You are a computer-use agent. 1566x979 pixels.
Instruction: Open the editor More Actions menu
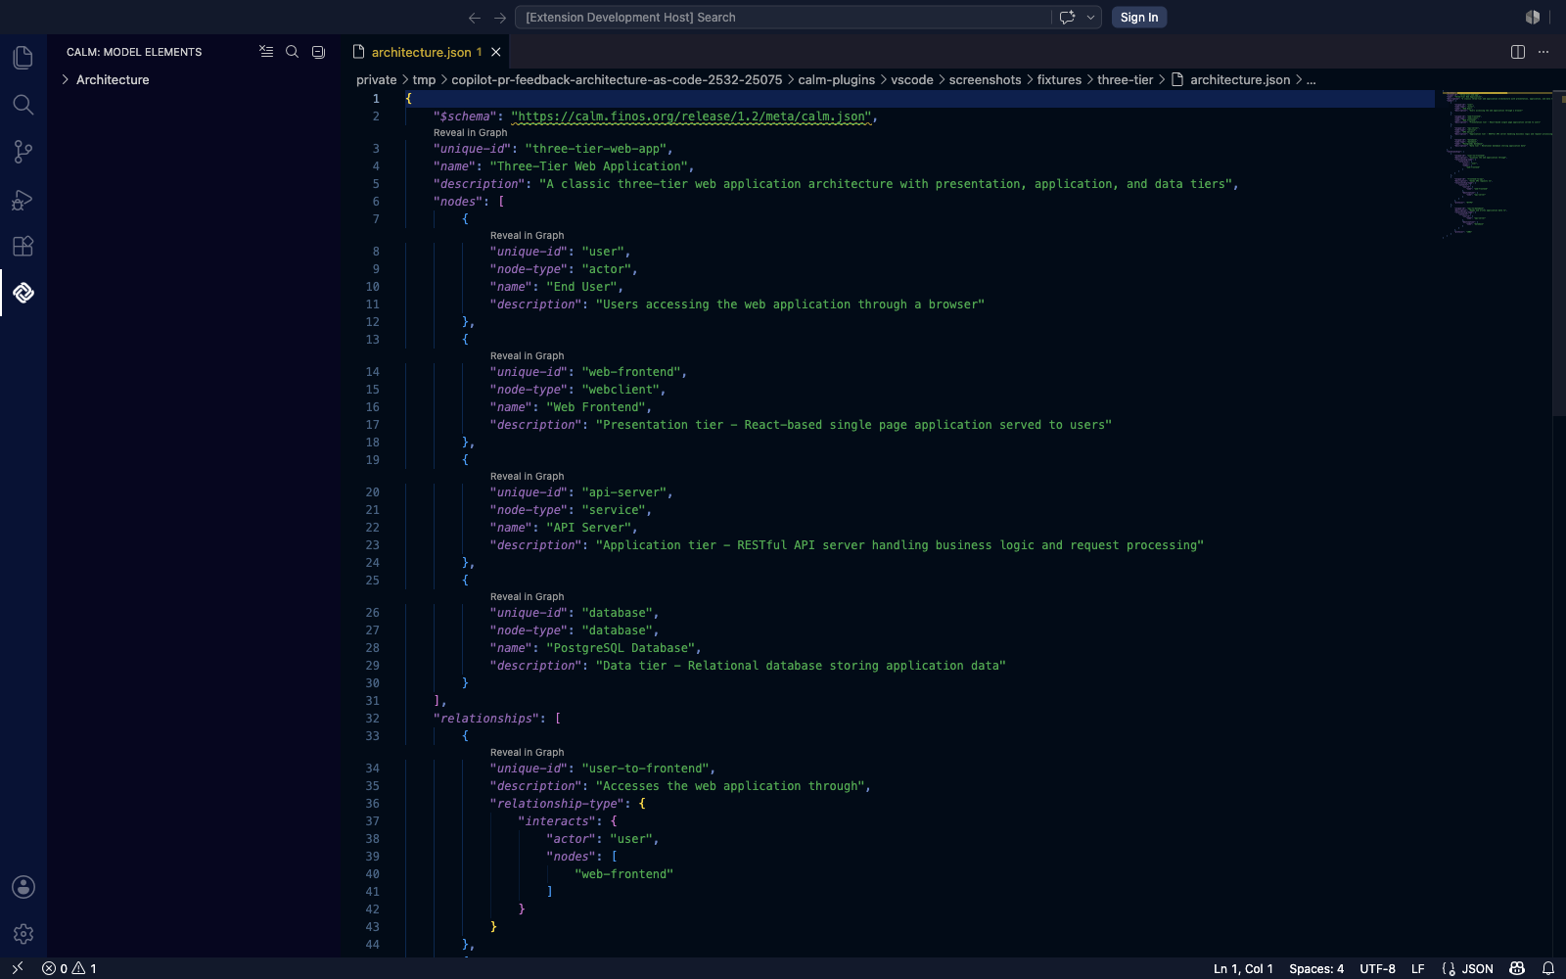click(x=1543, y=52)
